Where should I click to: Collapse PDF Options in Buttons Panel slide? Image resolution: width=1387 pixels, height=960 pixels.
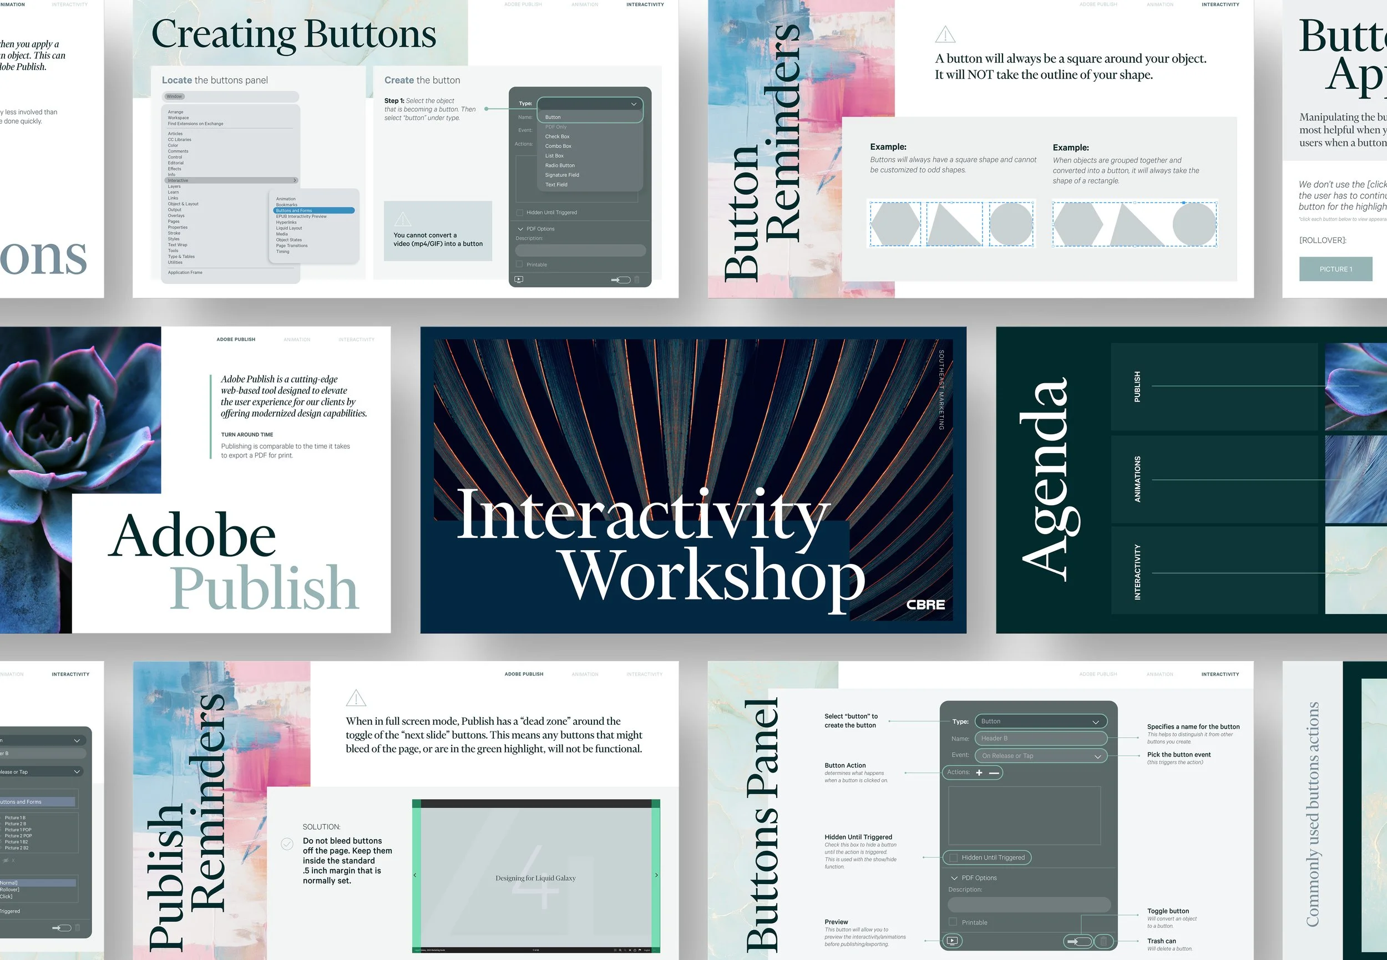tap(954, 878)
